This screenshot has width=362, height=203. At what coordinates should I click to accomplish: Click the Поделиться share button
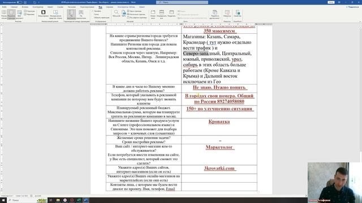(352, 7)
